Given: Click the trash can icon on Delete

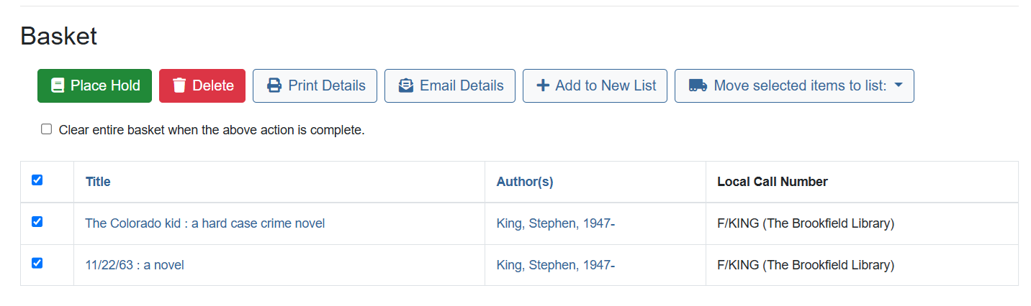Looking at the screenshot, I should pyautogui.click(x=180, y=85).
